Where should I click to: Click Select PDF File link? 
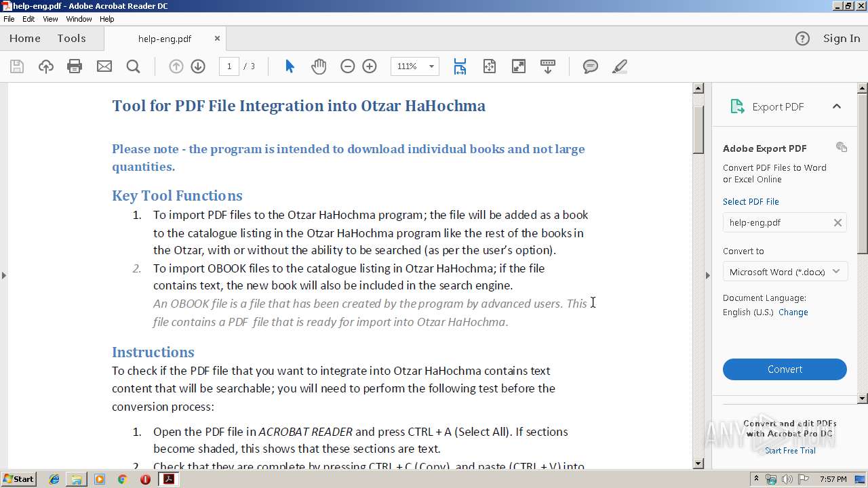click(x=751, y=202)
